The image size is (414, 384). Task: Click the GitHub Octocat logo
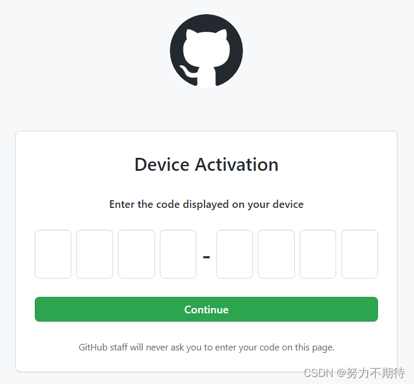206,51
